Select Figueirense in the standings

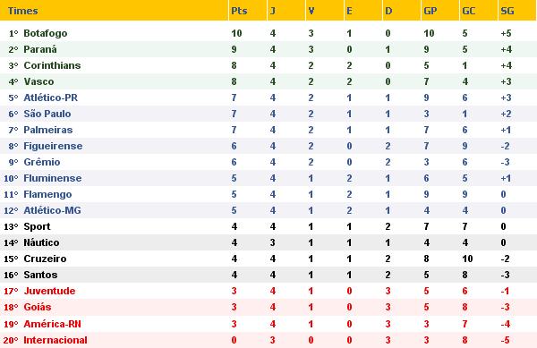pos(53,146)
